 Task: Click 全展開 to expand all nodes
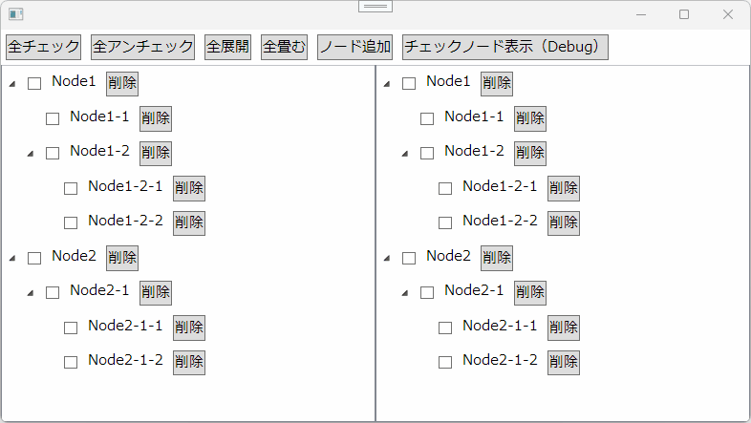227,47
